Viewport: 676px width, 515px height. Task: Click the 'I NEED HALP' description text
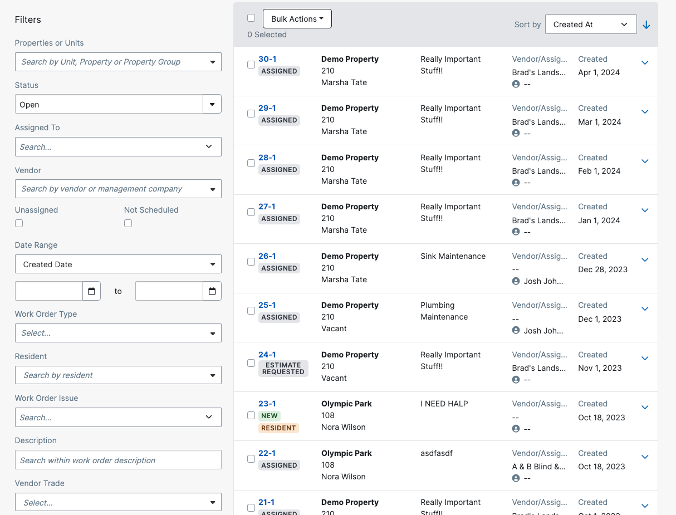(x=444, y=404)
